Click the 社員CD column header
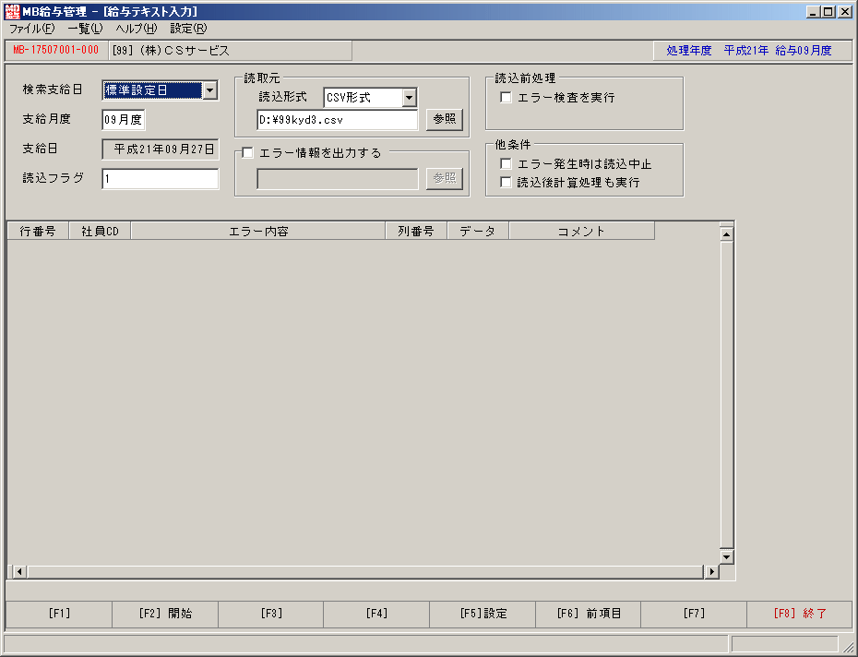Viewport: 858px width, 657px height. point(100,231)
